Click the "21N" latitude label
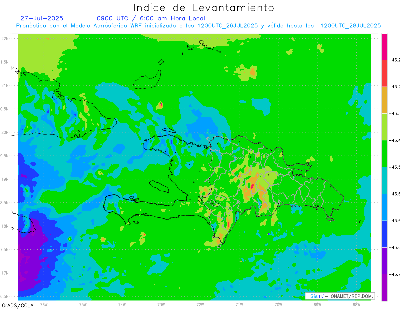400x309 pixels. coord(6,85)
